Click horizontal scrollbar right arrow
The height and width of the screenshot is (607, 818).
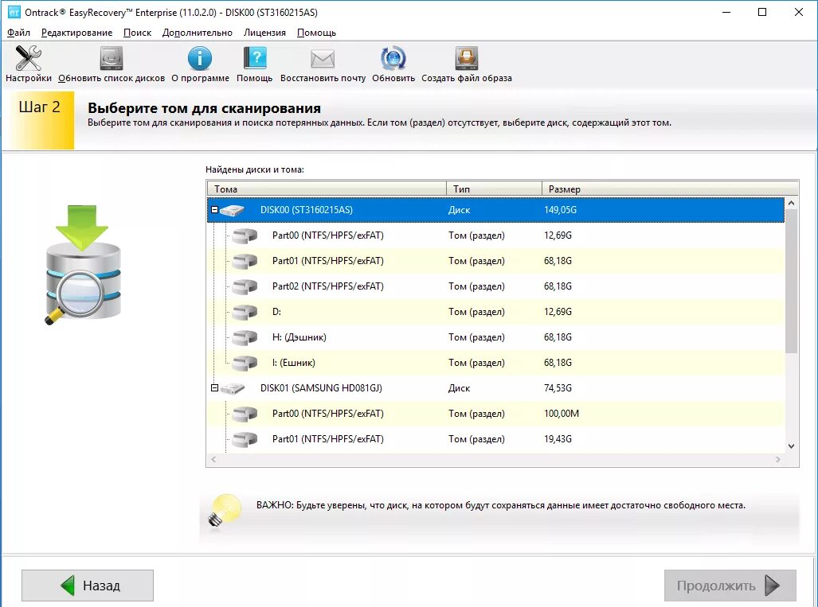click(778, 460)
